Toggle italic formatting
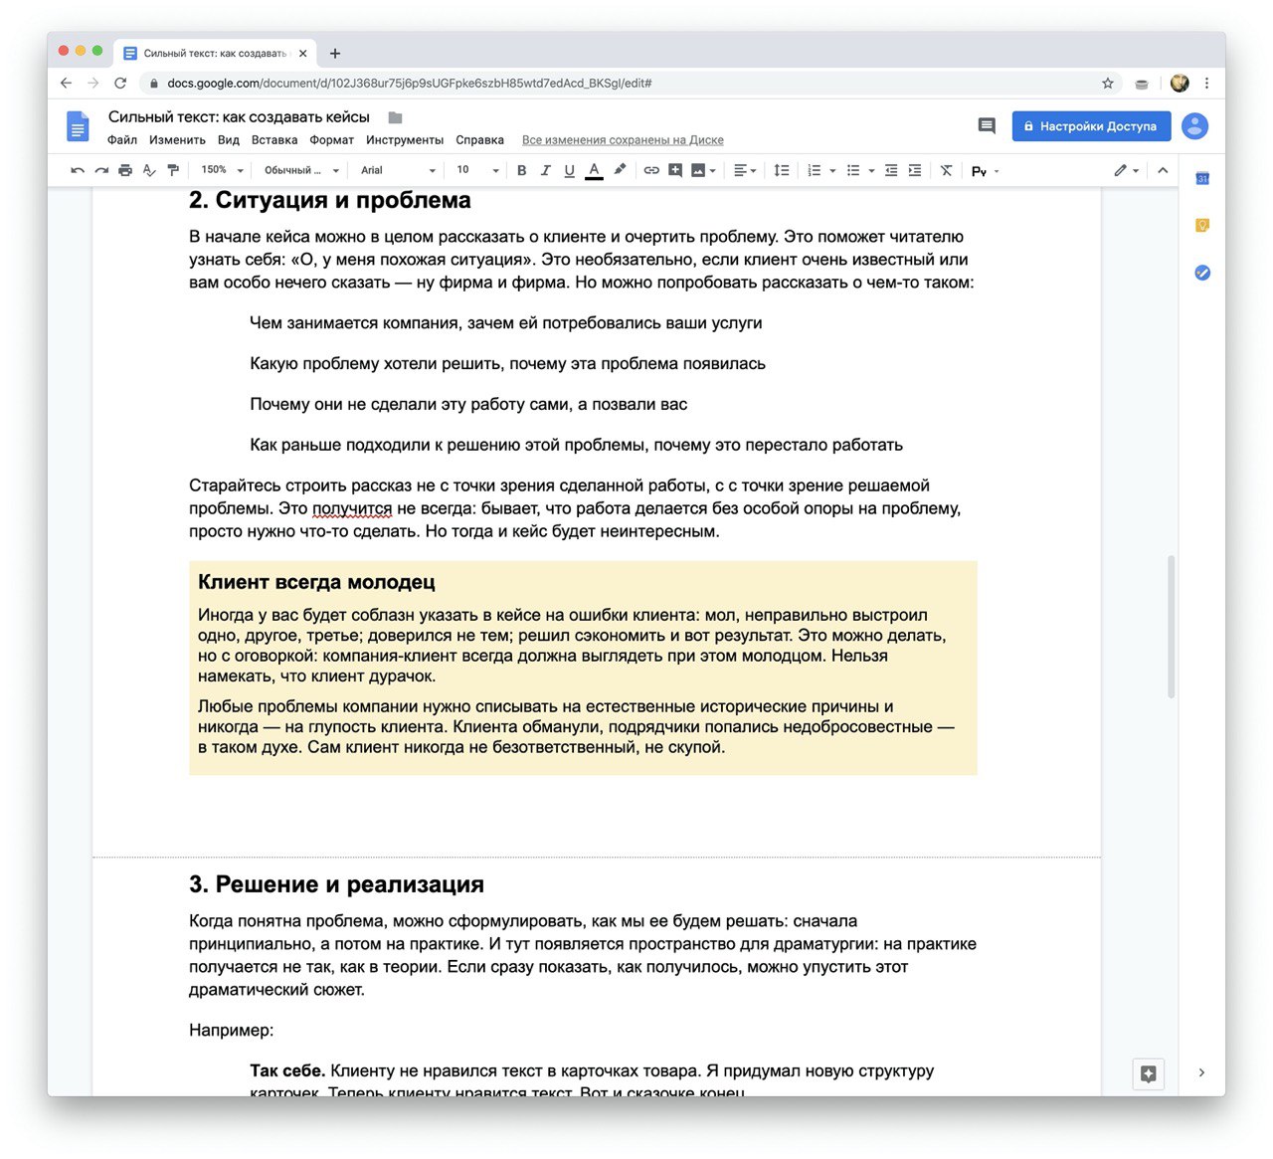Screen dimensions: 1273x1159 pyautogui.click(x=545, y=170)
